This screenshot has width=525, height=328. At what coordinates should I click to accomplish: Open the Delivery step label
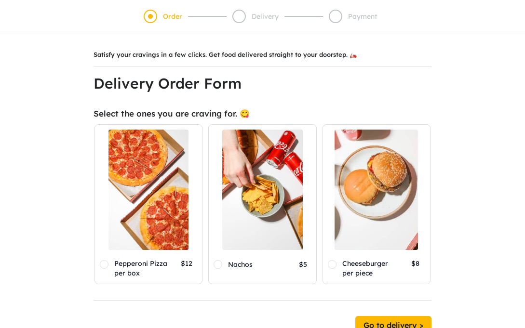point(265,16)
